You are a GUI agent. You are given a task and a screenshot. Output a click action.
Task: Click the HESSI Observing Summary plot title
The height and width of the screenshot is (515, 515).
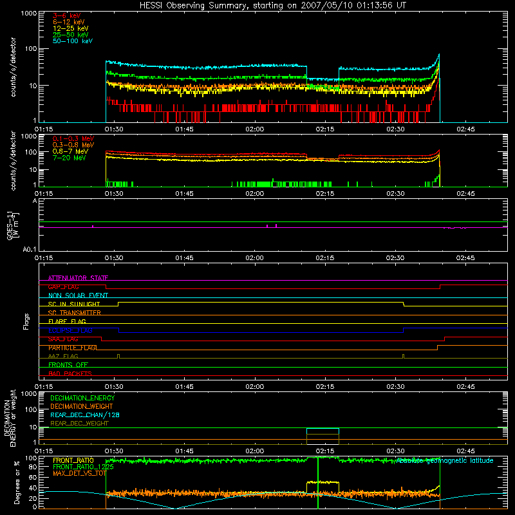coord(273,5)
